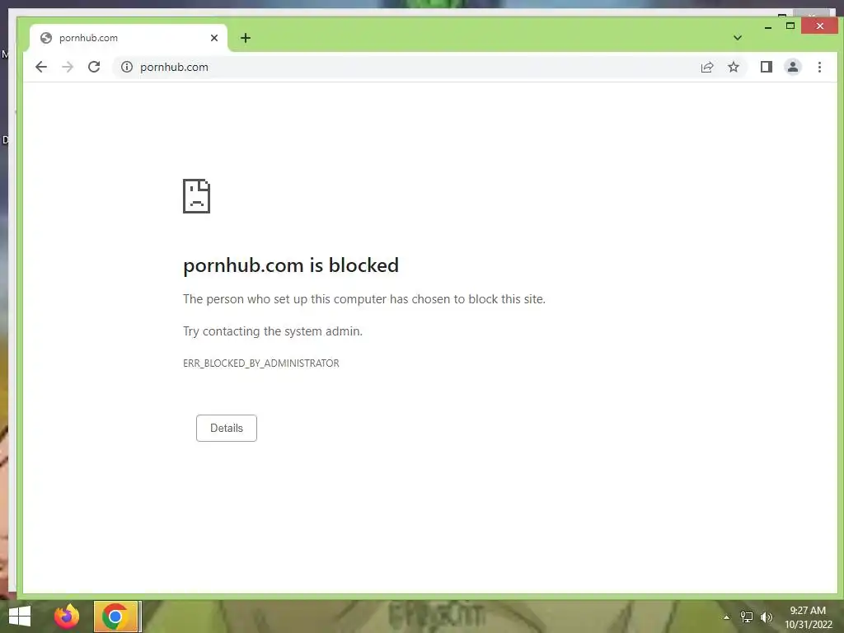Open the Chrome profile avatar
Viewport: 844px width, 633px height.
792,67
